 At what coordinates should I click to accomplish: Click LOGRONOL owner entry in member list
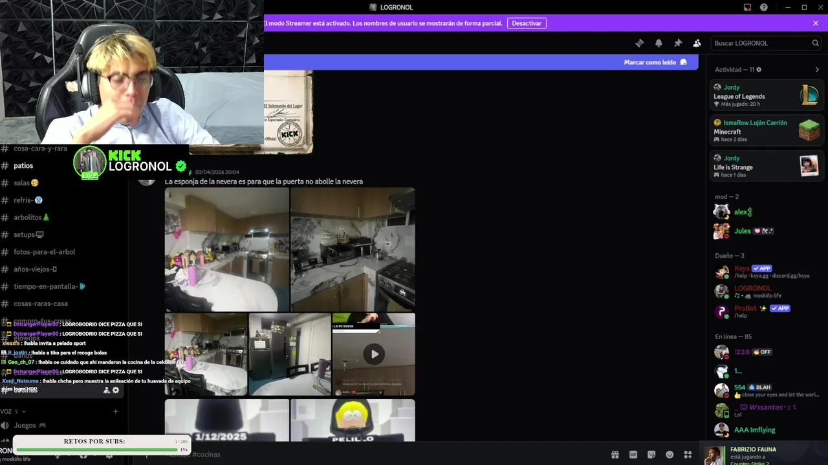coord(767,292)
